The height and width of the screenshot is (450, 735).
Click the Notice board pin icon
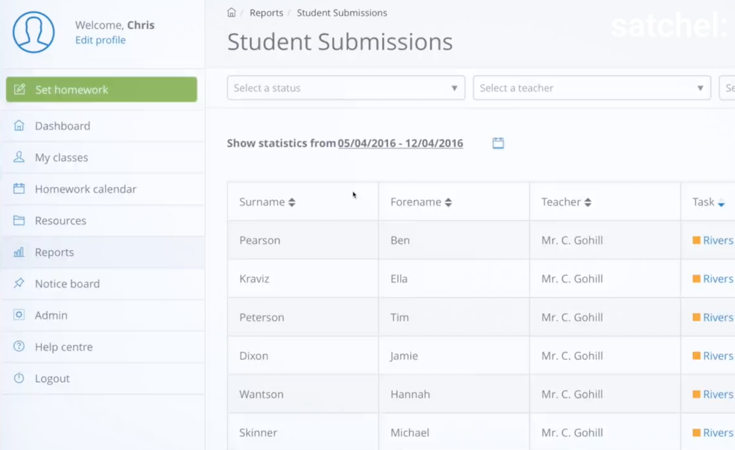coord(19,283)
